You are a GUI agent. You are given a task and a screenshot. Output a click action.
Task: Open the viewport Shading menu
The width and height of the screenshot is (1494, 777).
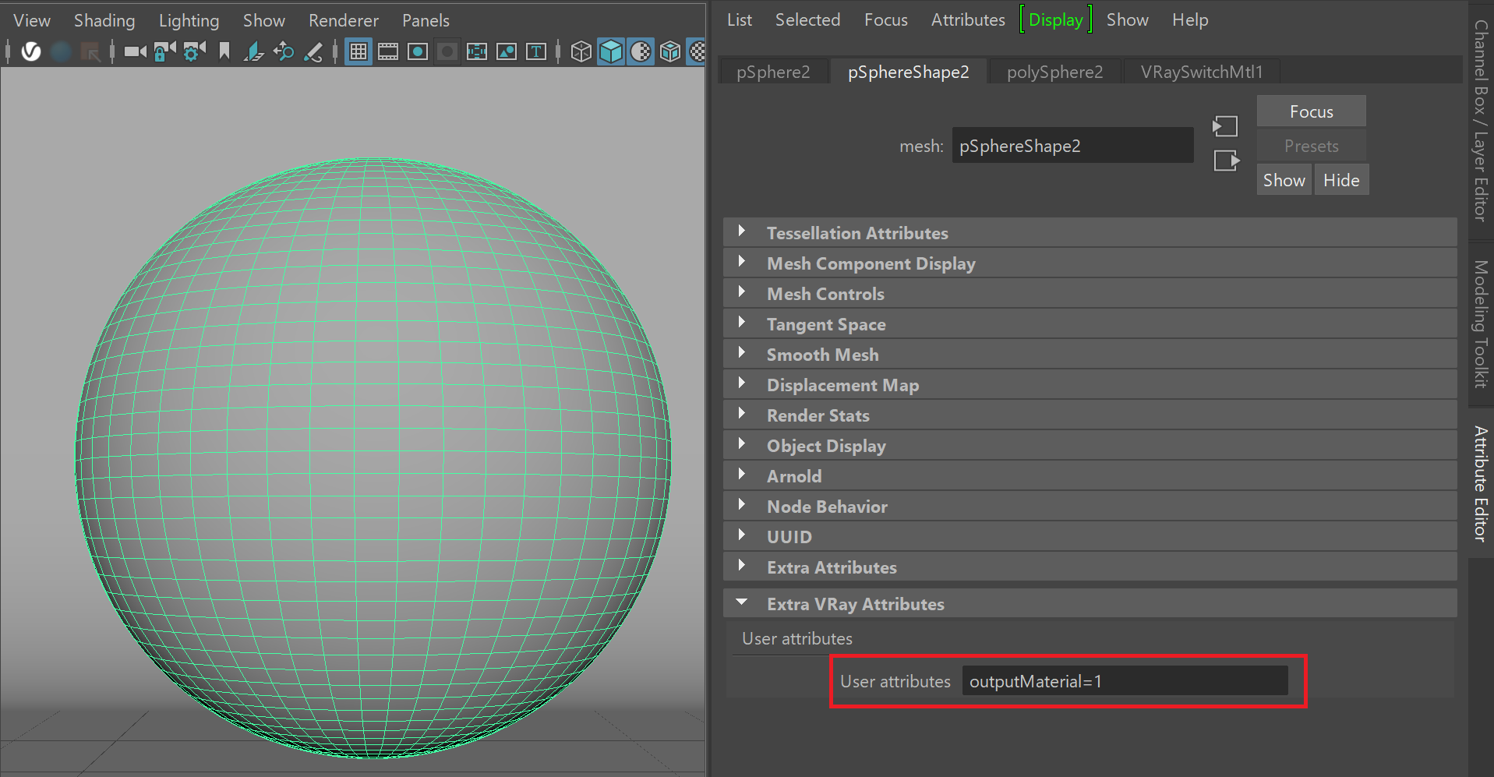coord(104,20)
